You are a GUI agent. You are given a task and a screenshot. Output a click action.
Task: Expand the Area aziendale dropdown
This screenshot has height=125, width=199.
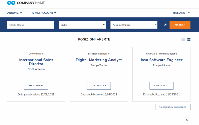pos(134,25)
